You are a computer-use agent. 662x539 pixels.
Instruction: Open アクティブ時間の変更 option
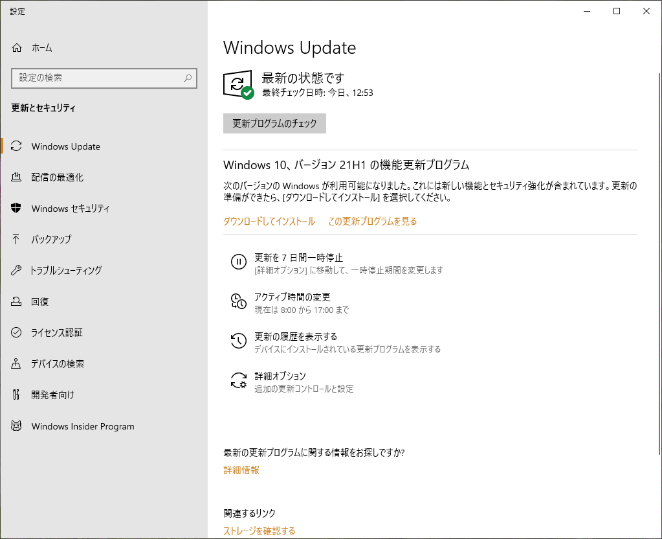pyautogui.click(x=290, y=303)
